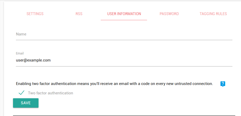Switch to the RSS tab

pyautogui.click(x=79, y=14)
